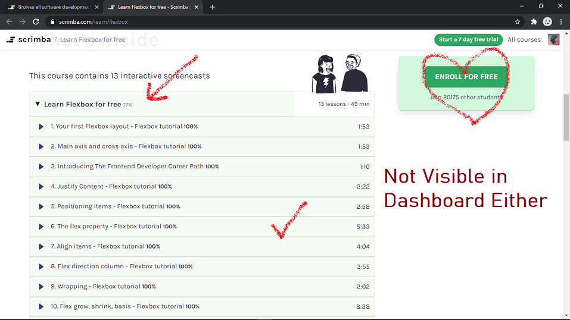Viewport: 570px width, 320px height.
Task: Open '6. The flex property' lesson title
Action: (106, 226)
